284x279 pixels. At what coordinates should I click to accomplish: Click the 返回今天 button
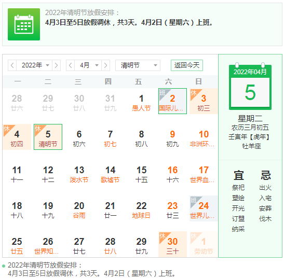[x=187, y=65]
